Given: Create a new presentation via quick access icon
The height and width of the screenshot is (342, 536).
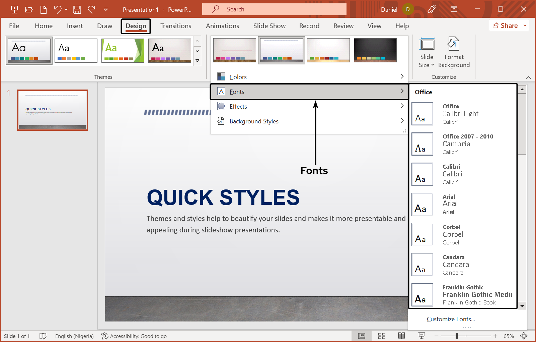Looking at the screenshot, I should pos(43,9).
